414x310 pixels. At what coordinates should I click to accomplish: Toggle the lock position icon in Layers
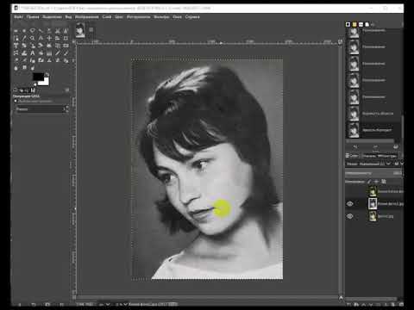[376, 182]
